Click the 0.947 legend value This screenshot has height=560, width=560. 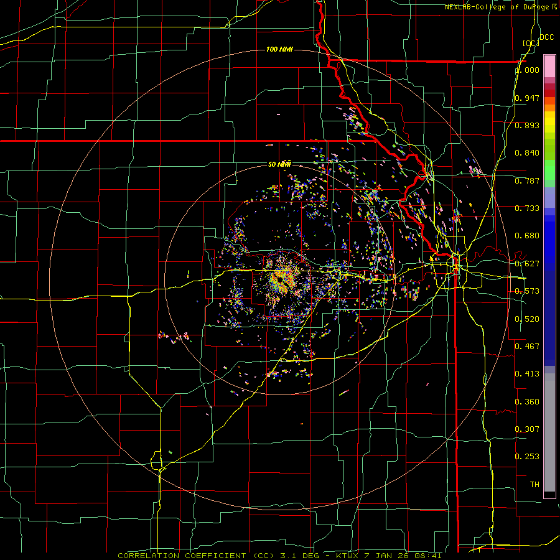(x=527, y=98)
